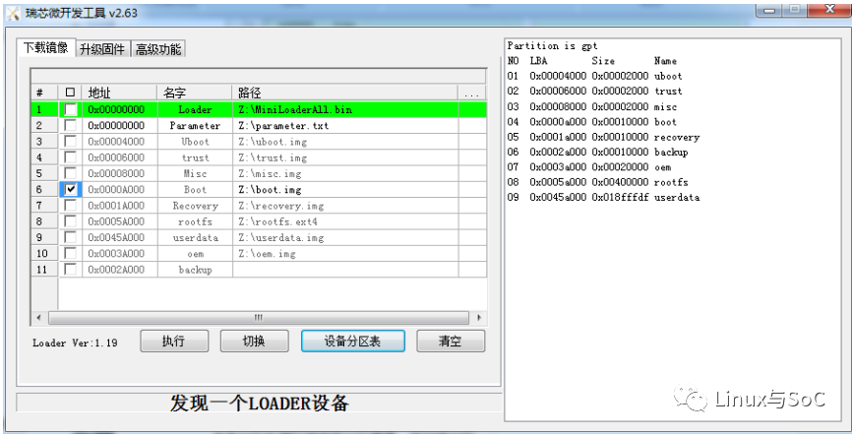Click the log line for partition 09 userdata
Screen dimensions: 852x436
603,198
